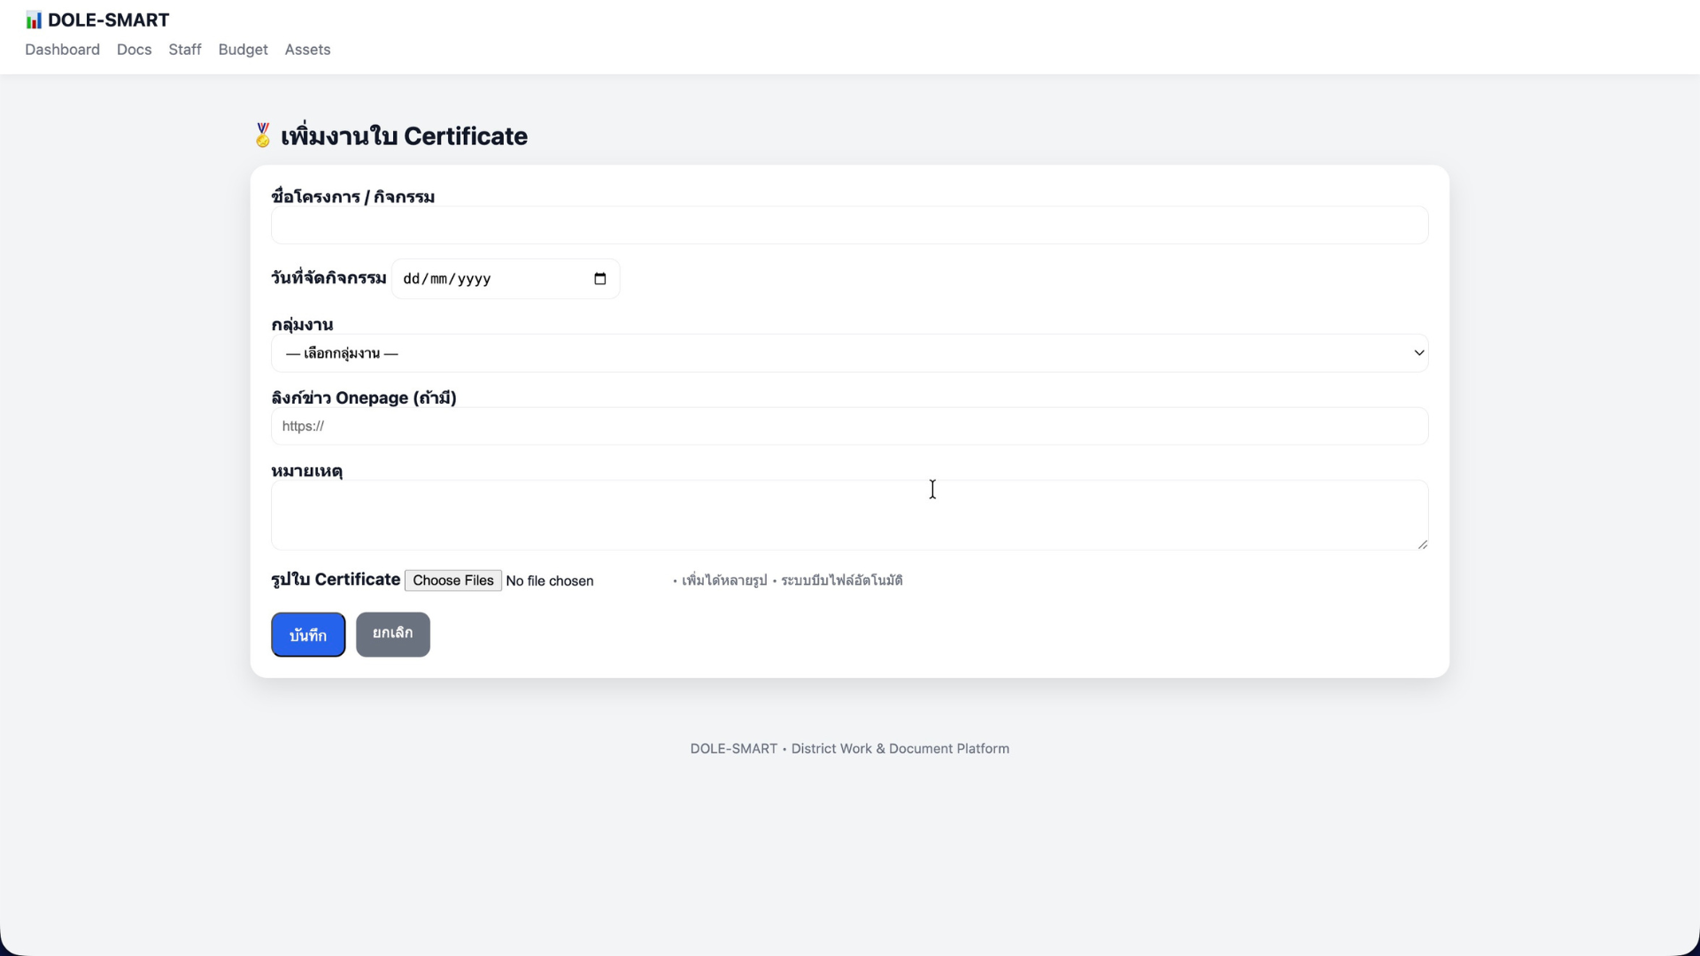This screenshot has width=1700, height=956.
Task: Open the Staff section
Action: tap(185, 50)
